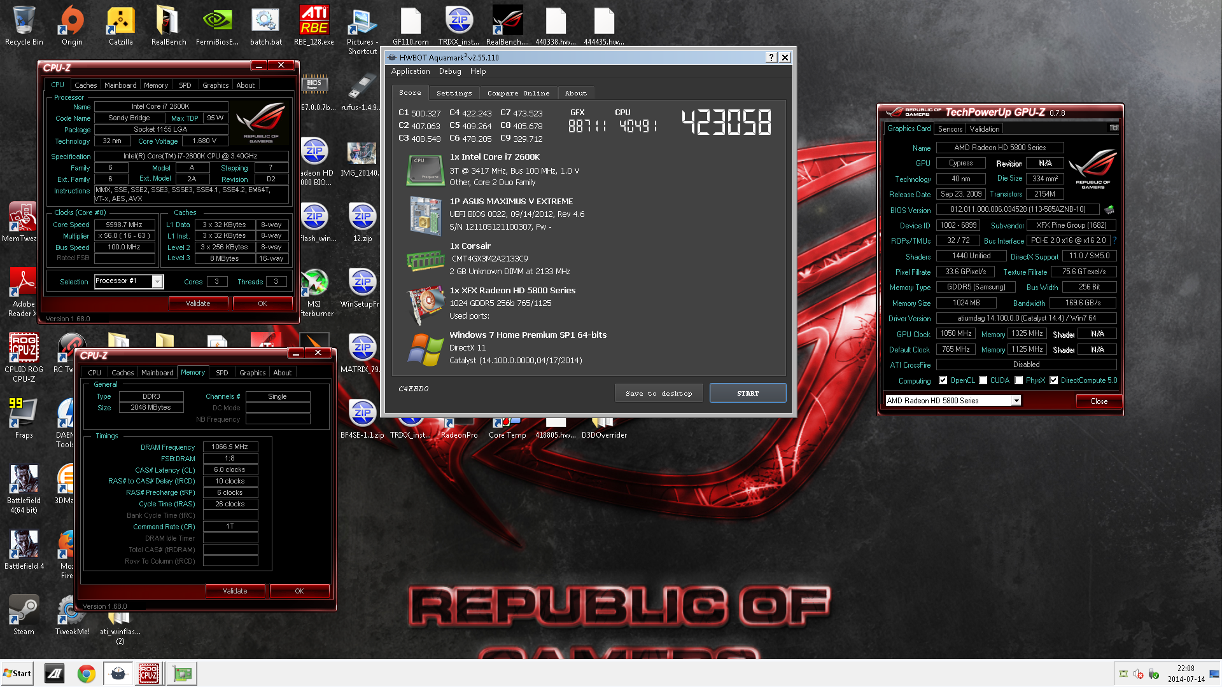Open the Help menu in Aquamark

[478, 71]
